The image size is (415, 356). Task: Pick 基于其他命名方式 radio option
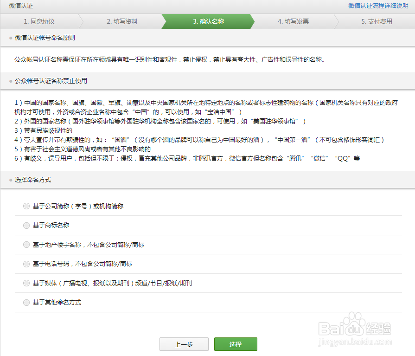[x=26, y=303]
